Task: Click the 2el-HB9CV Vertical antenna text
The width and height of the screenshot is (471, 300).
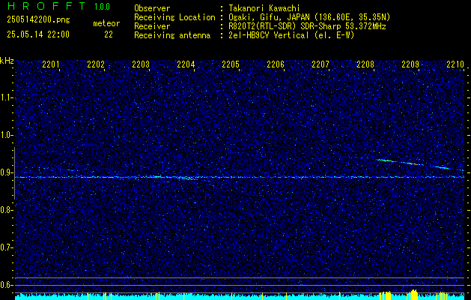Action: [291, 35]
